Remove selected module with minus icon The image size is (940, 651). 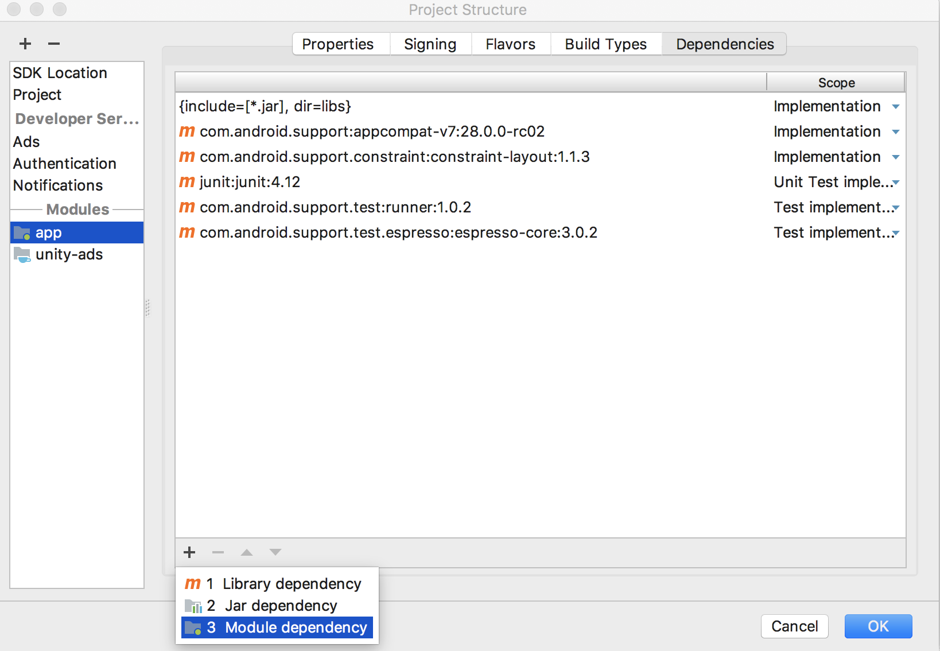pyautogui.click(x=54, y=44)
